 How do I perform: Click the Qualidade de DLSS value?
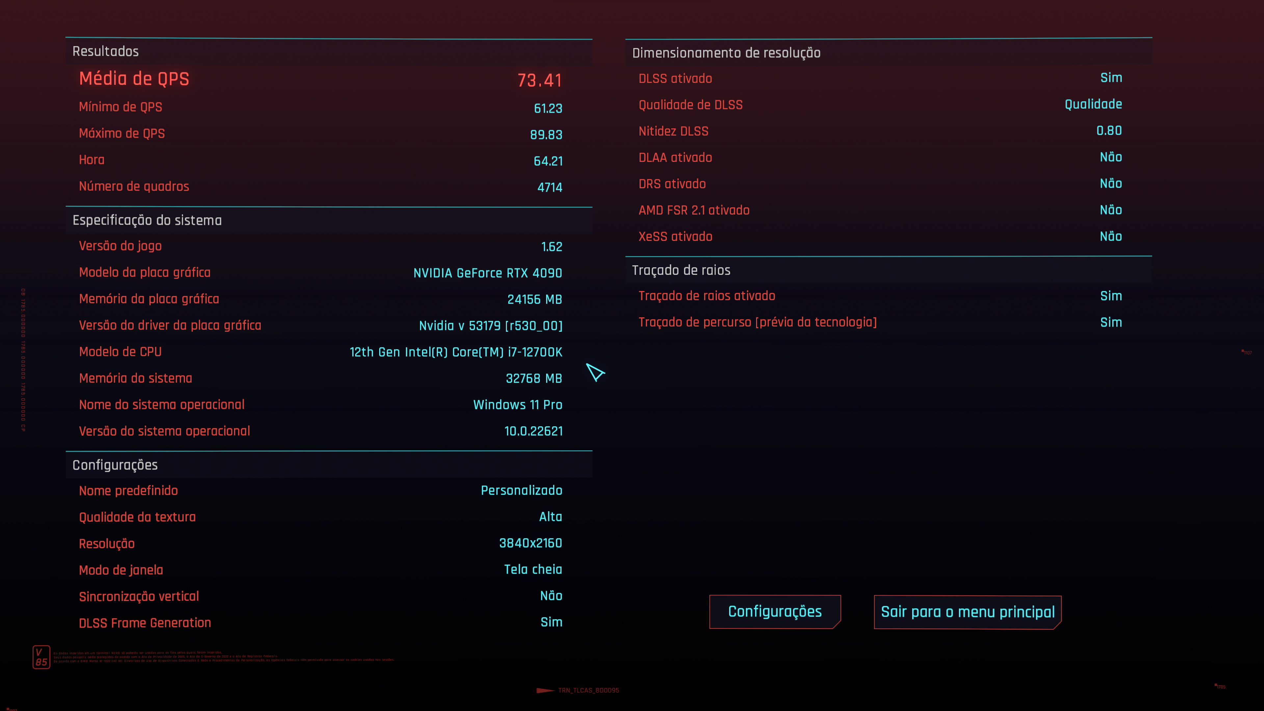click(x=1093, y=105)
